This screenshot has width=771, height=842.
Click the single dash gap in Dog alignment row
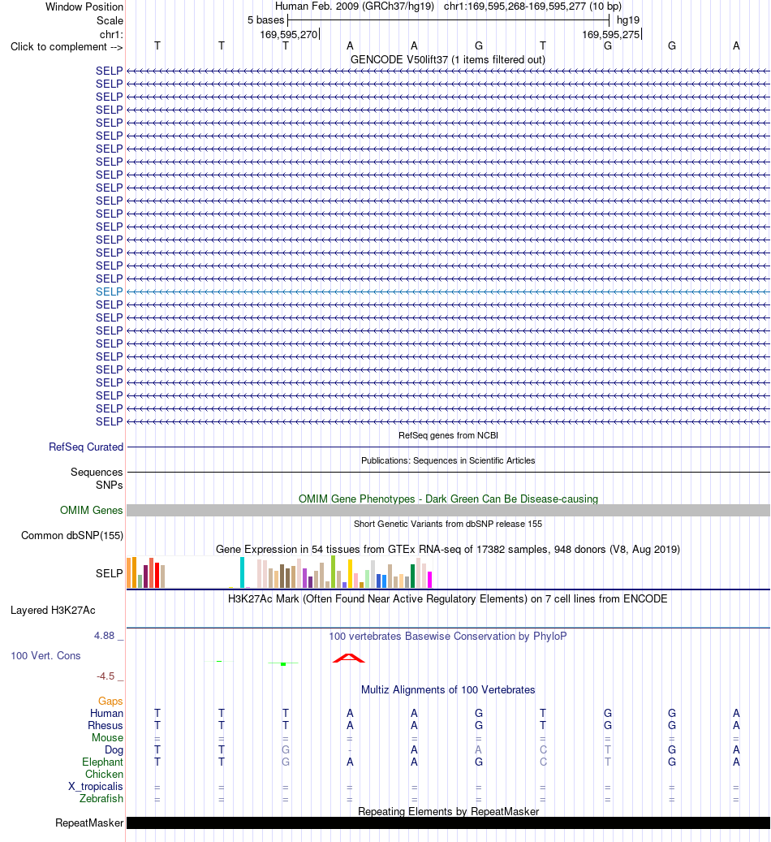pos(350,750)
